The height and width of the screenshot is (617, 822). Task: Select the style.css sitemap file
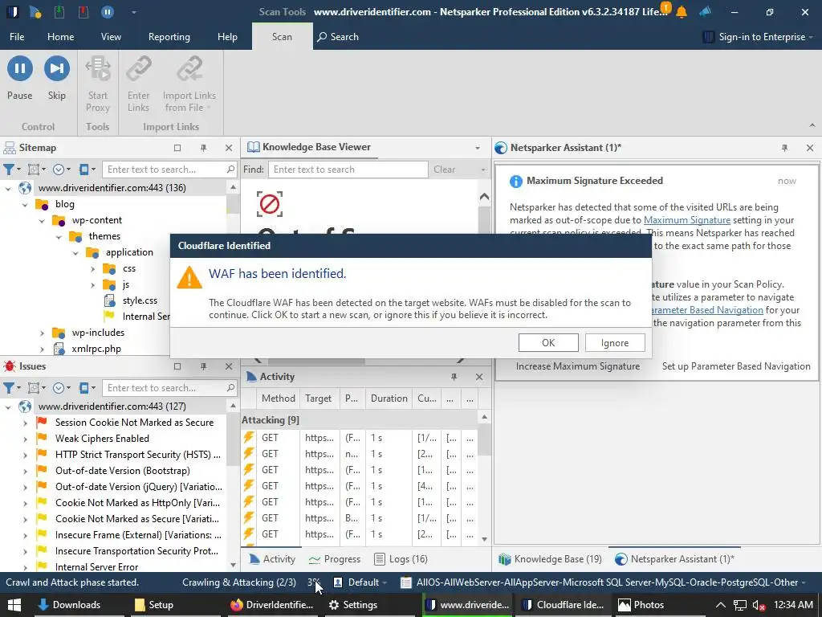pos(140,300)
